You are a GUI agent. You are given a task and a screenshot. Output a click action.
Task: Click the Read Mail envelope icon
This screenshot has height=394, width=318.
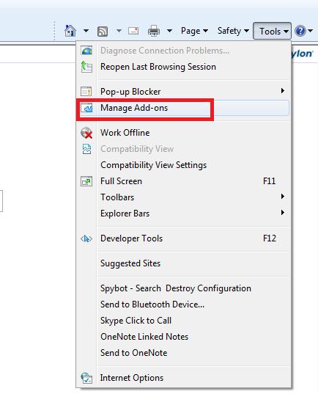pyautogui.click(x=133, y=31)
